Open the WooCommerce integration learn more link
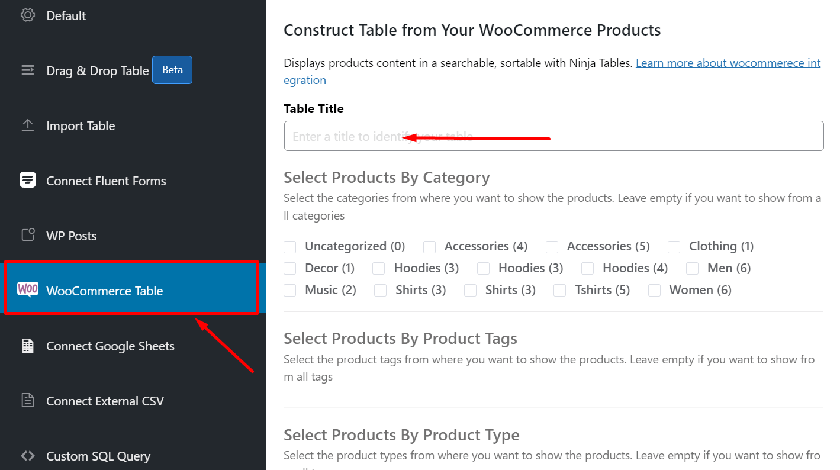The width and height of the screenshot is (840, 470). coord(728,63)
